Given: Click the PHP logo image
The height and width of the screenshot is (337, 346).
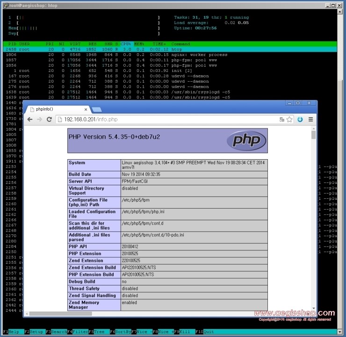Looking at the screenshot, I should 246,140.
